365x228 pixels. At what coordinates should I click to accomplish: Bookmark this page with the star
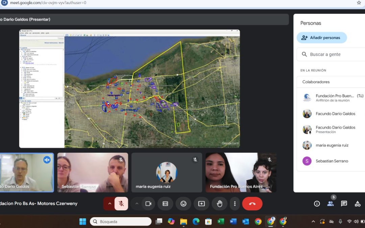pyautogui.click(x=359, y=3)
